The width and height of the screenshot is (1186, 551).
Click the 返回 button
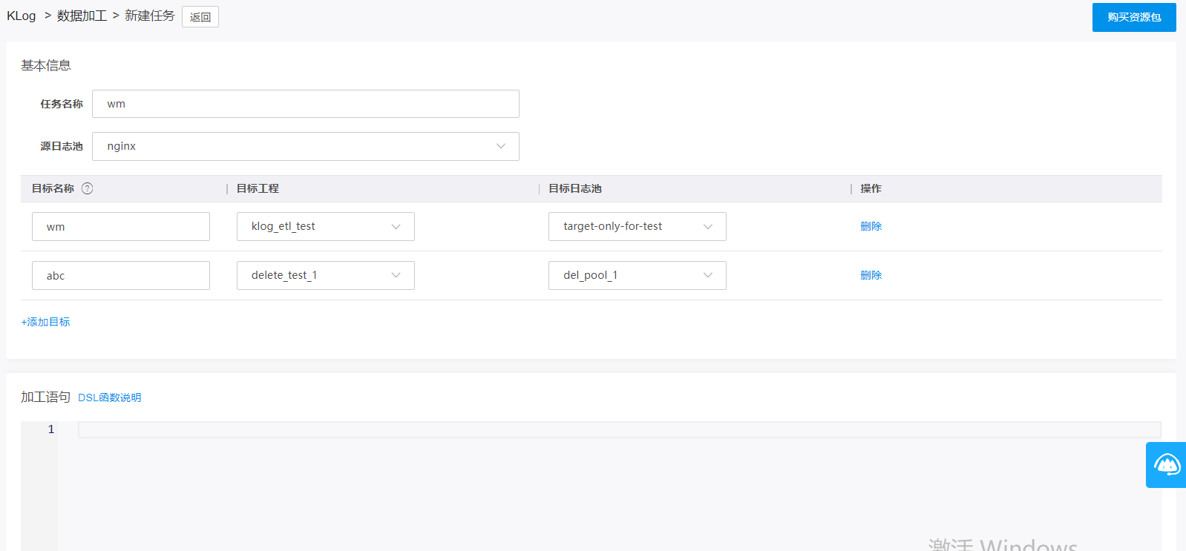click(200, 17)
